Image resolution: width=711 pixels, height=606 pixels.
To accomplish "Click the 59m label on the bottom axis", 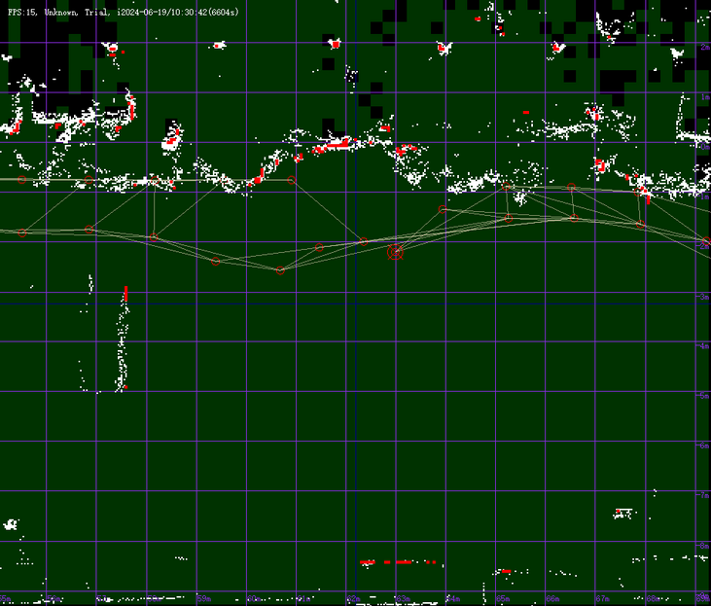I will (203, 598).
